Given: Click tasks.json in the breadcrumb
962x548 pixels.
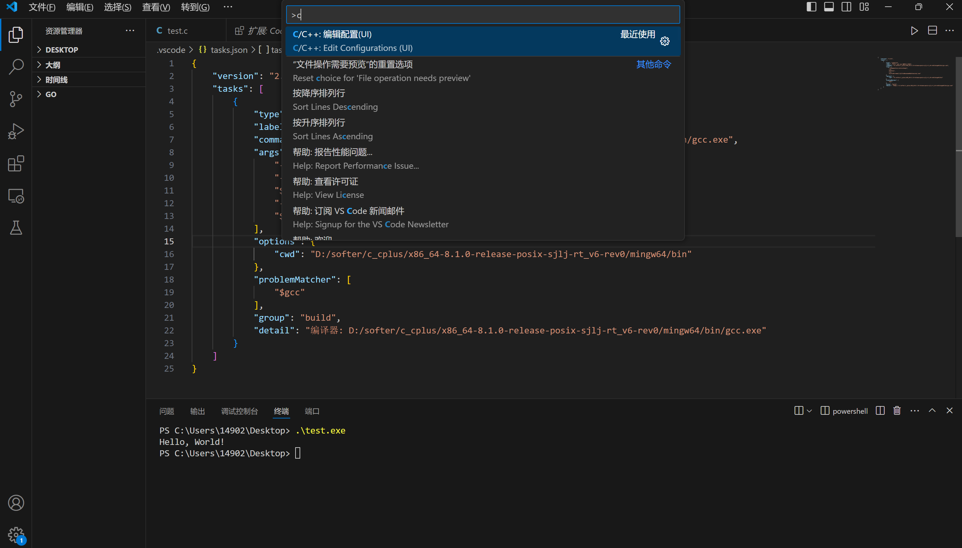Looking at the screenshot, I should 229,50.
